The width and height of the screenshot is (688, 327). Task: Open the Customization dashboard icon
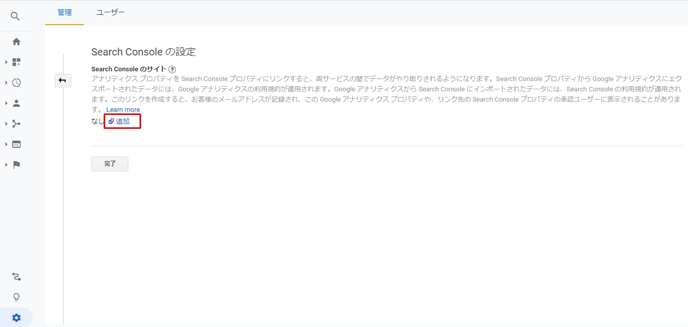pyautogui.click(x=16, y=62)
